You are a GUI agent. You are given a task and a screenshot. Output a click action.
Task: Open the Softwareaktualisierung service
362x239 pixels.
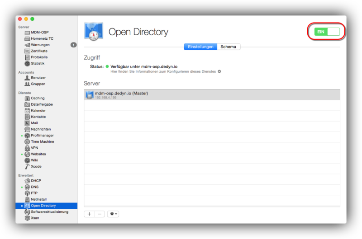coord(49,211)
